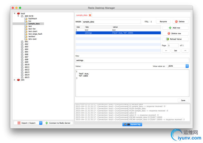Close the sample_data tab with red X
The image size is (203, 143).
90,15
